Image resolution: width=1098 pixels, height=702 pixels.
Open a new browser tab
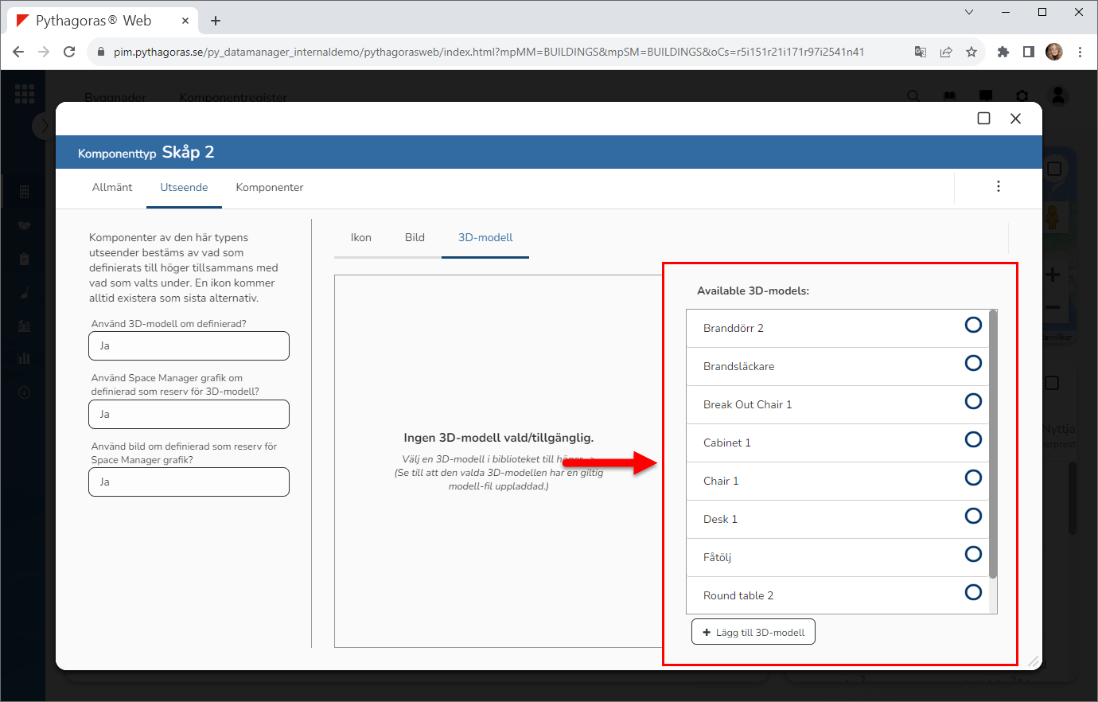coord(216,21)
